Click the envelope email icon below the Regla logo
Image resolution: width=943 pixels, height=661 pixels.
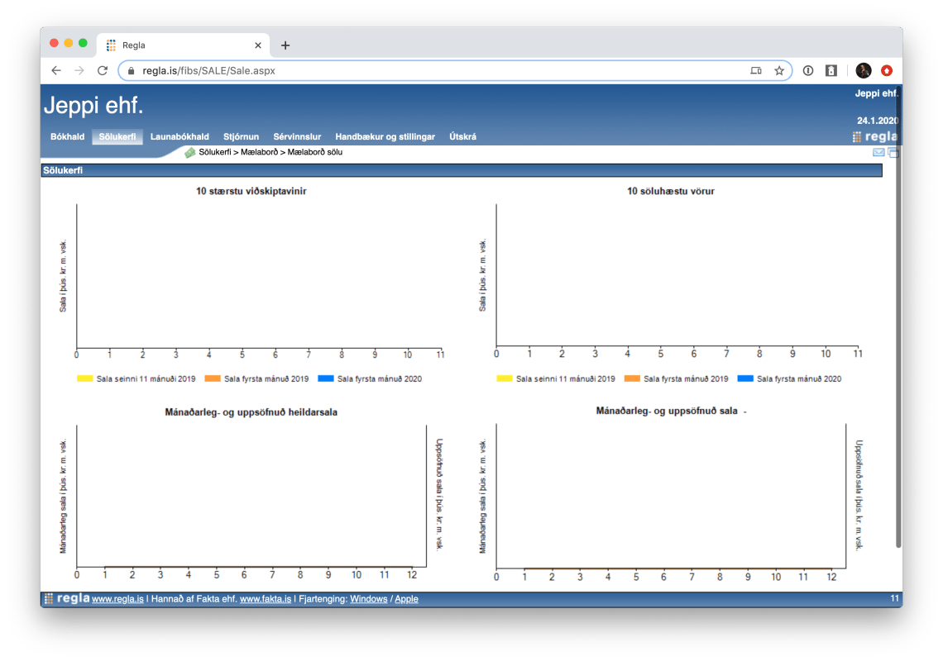(878, 153)
